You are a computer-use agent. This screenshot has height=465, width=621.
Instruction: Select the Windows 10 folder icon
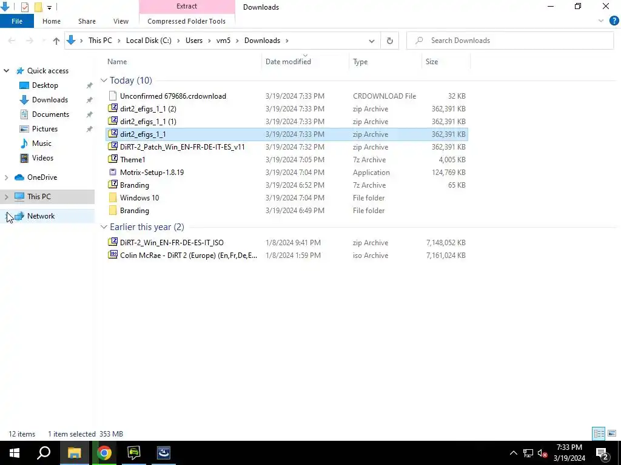[x=113, y=198]
